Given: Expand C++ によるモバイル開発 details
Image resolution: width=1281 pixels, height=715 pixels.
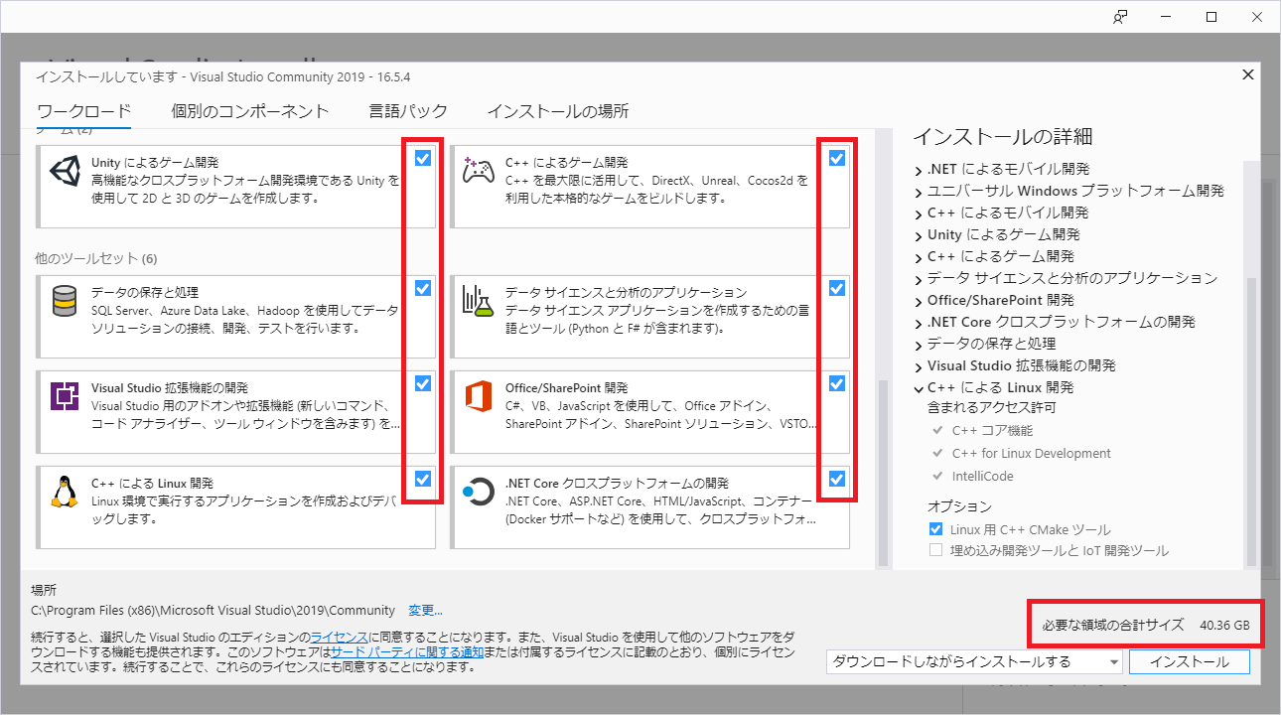Looking at the screenshot, I should point(919,214).
